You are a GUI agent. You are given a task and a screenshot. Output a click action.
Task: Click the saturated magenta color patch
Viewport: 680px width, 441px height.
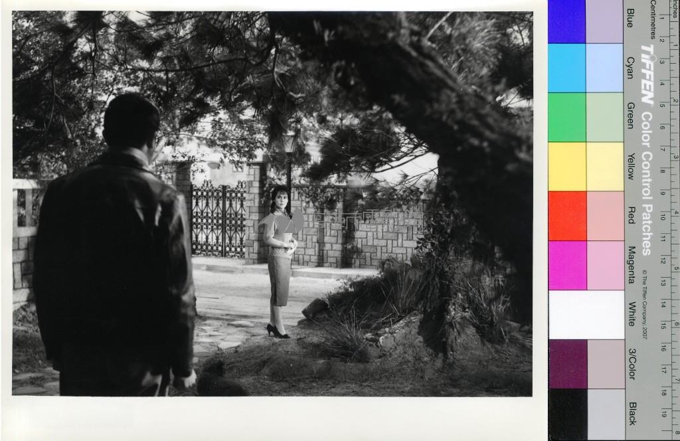pos(566,265)
